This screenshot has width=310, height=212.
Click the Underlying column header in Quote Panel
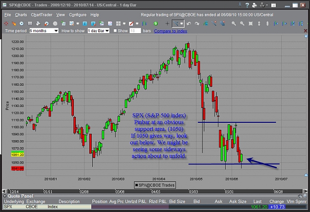[x=14, y=202]
